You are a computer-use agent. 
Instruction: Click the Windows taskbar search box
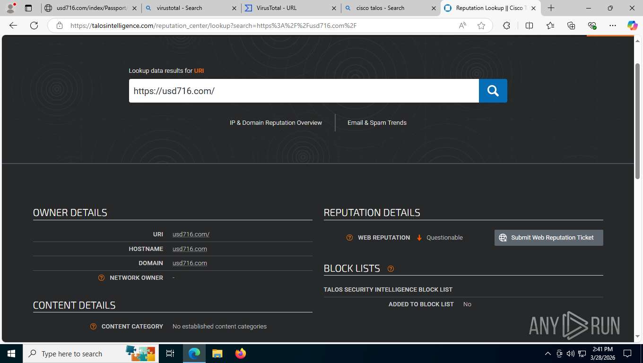tap(90, 354)
